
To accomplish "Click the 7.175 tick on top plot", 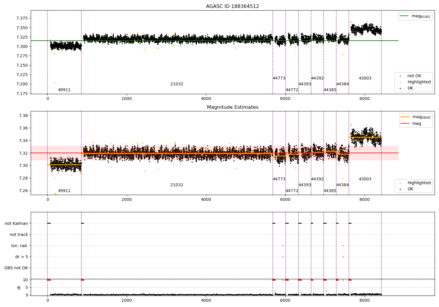I will [22, 94].
